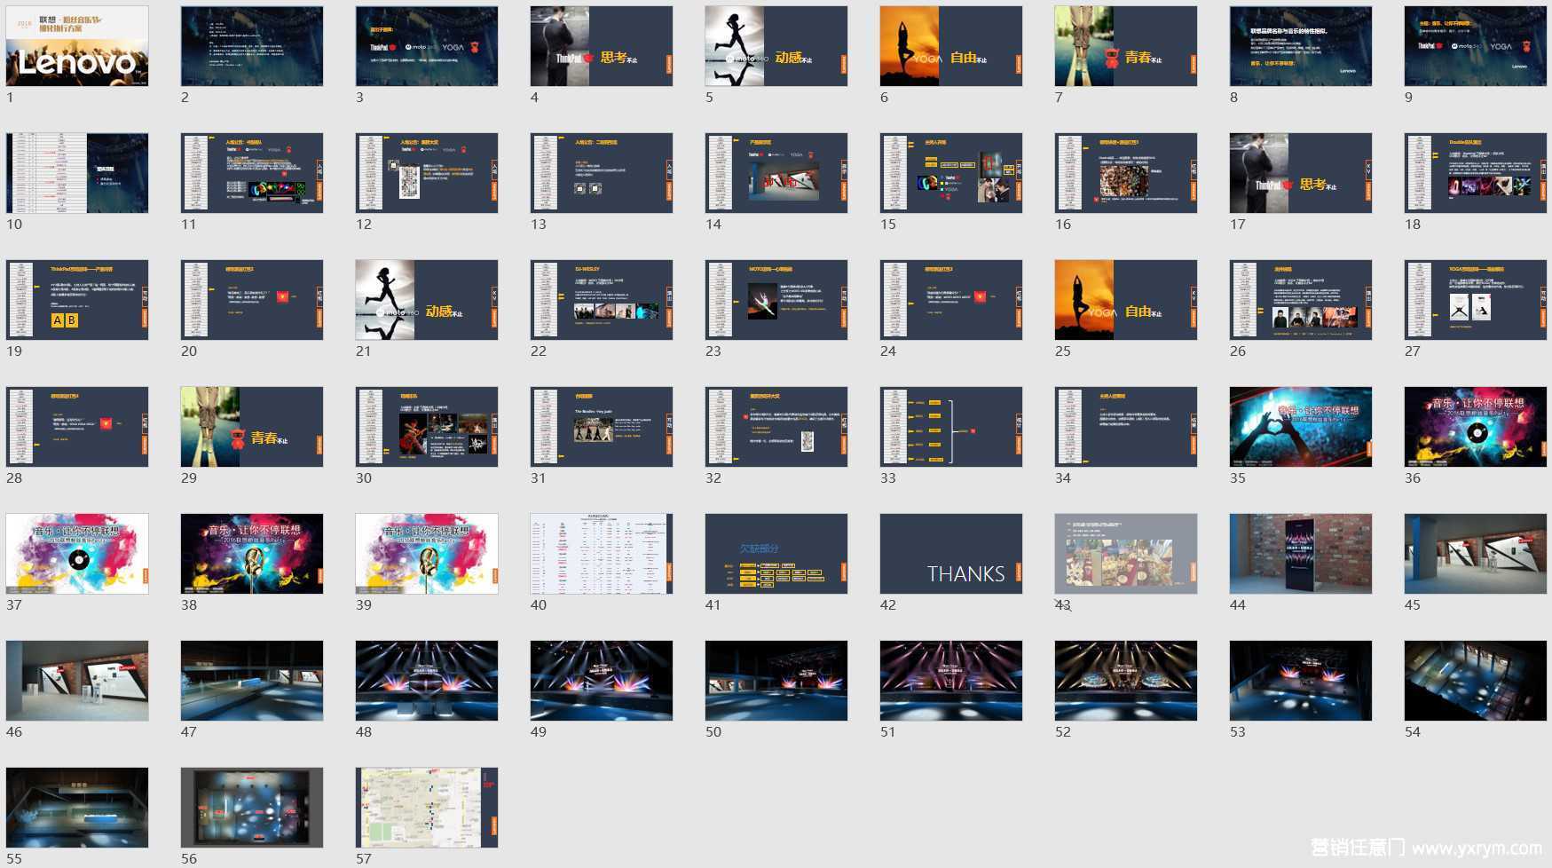Viewport: 1552px width, 868px height.
Task: Select slide 1 Lenovo title thumbnail
Action: coord(77,46)
